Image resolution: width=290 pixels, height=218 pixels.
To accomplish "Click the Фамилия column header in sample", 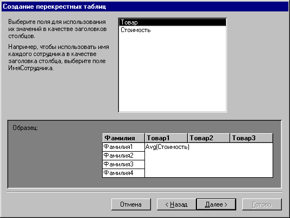I will tap(123, 138).
